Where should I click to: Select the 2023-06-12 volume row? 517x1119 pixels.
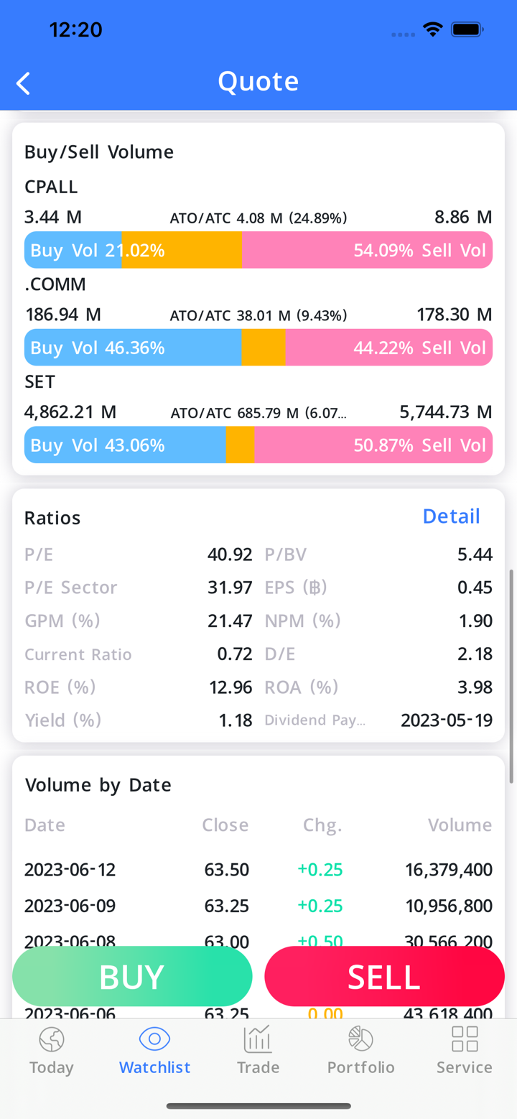point(258,870)
